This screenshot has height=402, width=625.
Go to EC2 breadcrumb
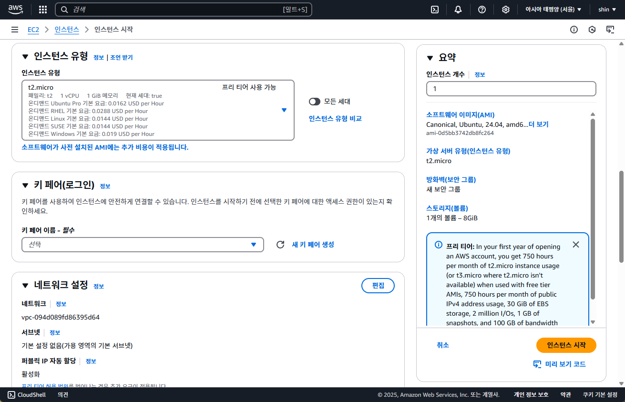[33, 30]
